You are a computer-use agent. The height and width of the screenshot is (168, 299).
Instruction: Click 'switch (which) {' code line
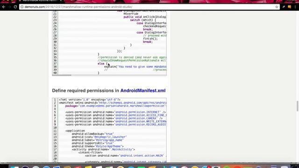click(x=143, y=20)
